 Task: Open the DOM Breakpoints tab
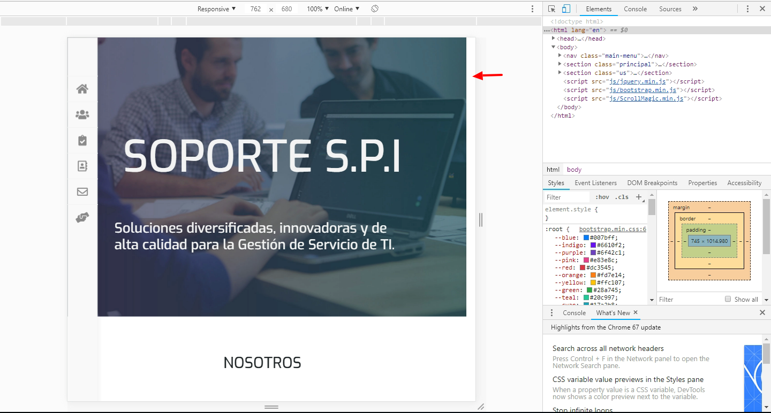tap(652, 183)
